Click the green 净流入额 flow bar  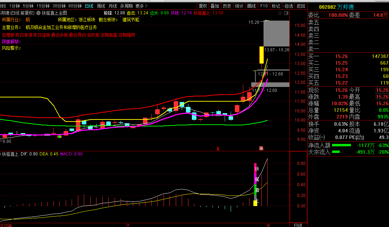click(341, 145)
